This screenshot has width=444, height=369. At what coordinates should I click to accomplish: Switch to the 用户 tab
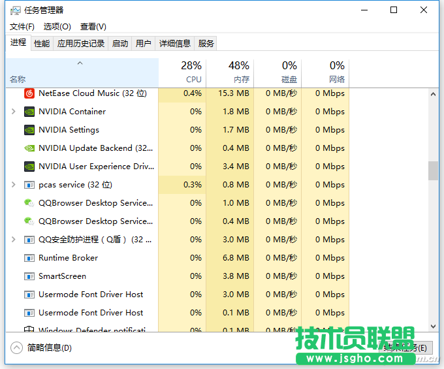pyautogui.click(x=143, y=44)
